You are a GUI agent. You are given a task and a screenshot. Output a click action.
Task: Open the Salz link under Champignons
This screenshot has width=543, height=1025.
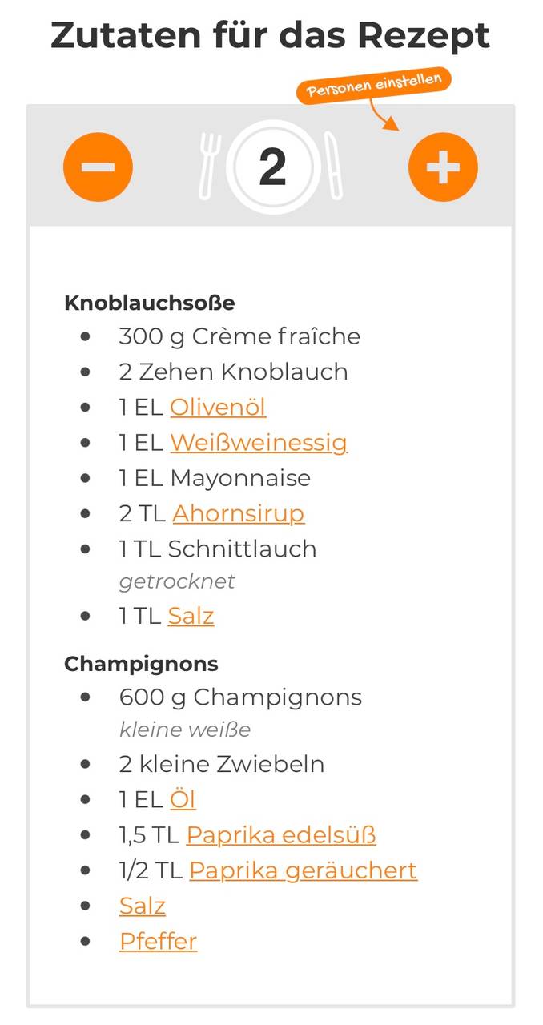(x=143, y=906)
